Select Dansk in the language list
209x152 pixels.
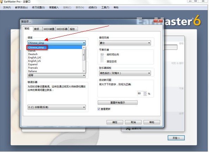tap(55, 51)
